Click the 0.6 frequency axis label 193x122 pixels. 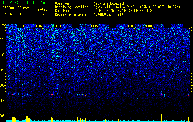point(3,116)
